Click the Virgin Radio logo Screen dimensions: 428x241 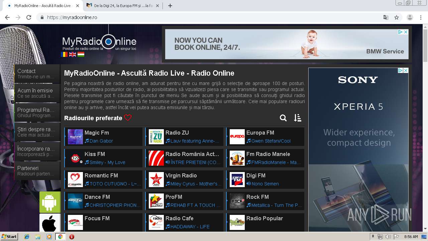pos(156,179)
